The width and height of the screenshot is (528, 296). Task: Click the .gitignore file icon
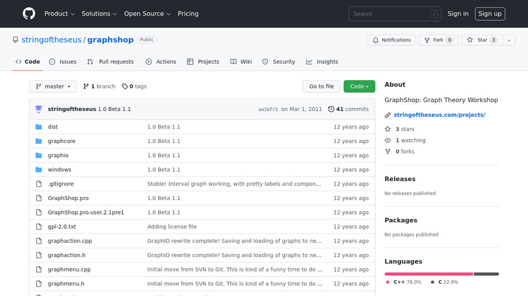point(38,184)
